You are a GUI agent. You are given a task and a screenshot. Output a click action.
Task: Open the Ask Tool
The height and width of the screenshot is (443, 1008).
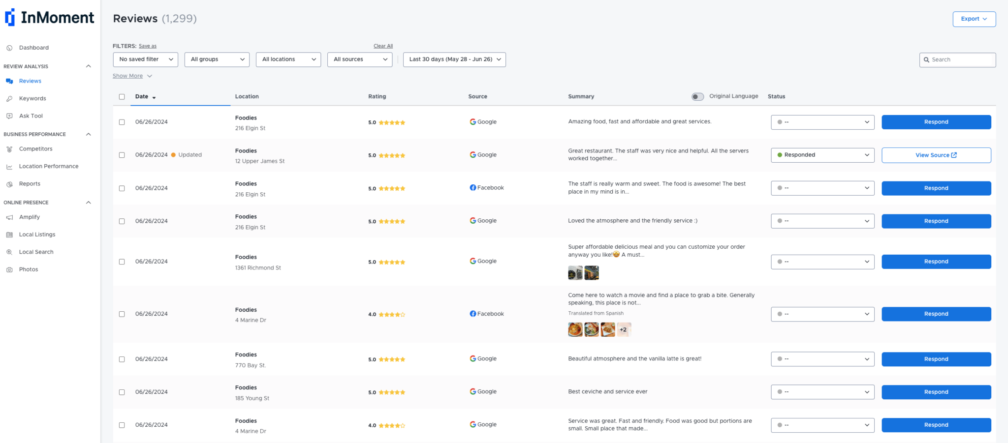pyautogui.click(x=31, y=116)
